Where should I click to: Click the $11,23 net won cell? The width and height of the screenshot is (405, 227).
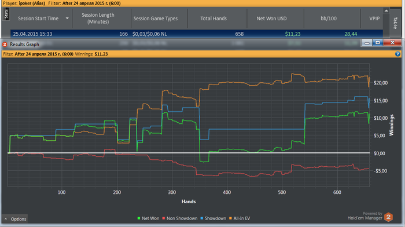(293, 34)
